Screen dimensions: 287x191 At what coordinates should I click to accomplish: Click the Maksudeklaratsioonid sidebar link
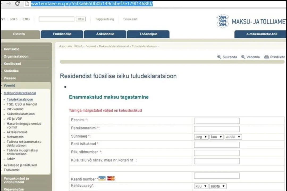coord(20,93)
